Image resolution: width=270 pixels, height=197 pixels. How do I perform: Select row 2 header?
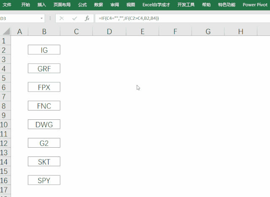point(5,50)
